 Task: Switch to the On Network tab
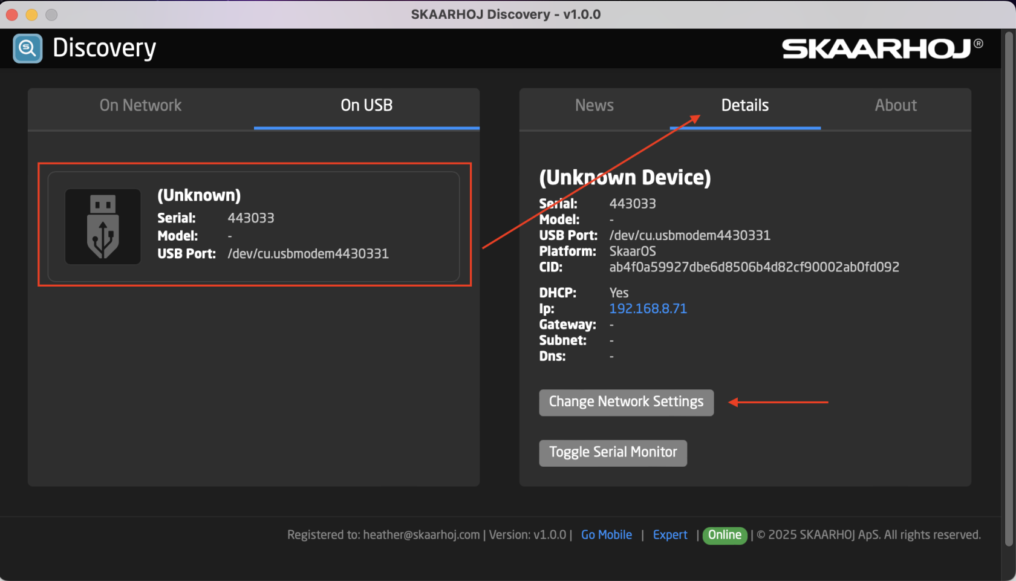tap(140, 106)
